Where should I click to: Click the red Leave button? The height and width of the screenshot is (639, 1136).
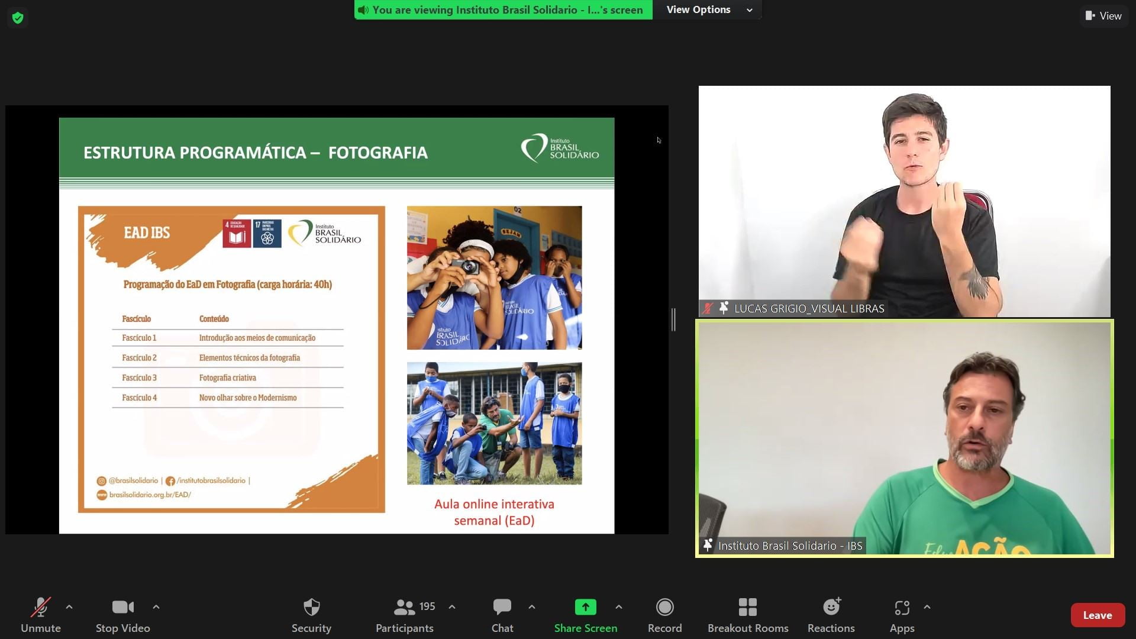coord(1097,615)
